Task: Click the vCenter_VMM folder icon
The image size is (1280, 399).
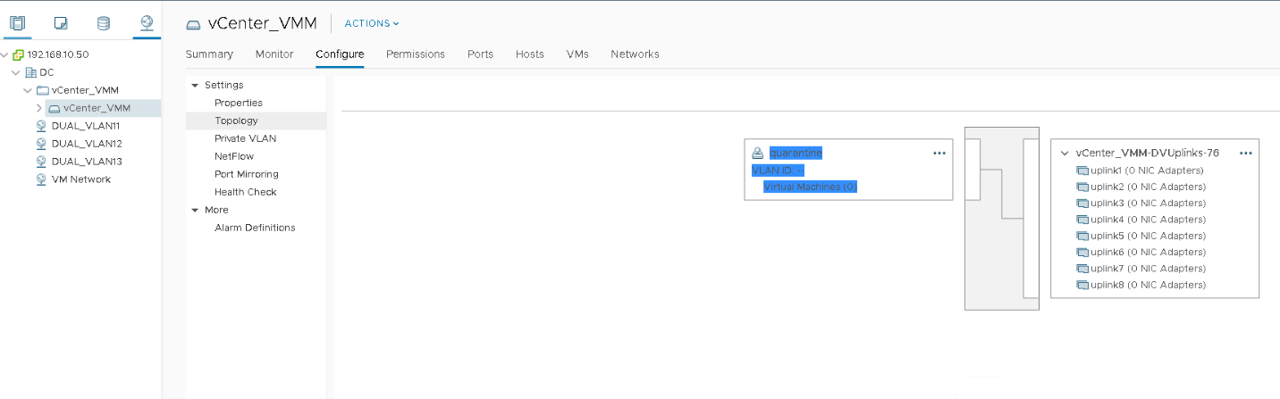Action: (42, 90)
